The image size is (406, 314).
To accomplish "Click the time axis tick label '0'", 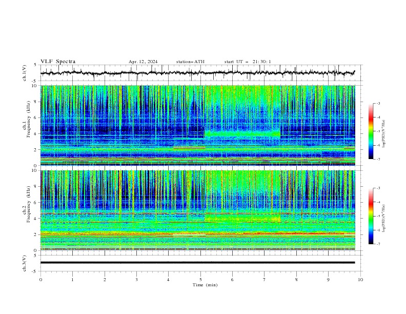I will click(x=40, y=280).
